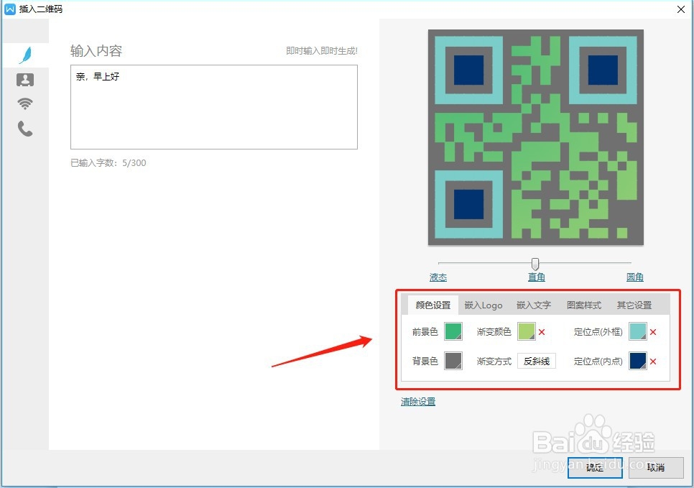The image size is (694, 488).
Task: Open the 嵌入文字 tab
Action: coord(534,305)
